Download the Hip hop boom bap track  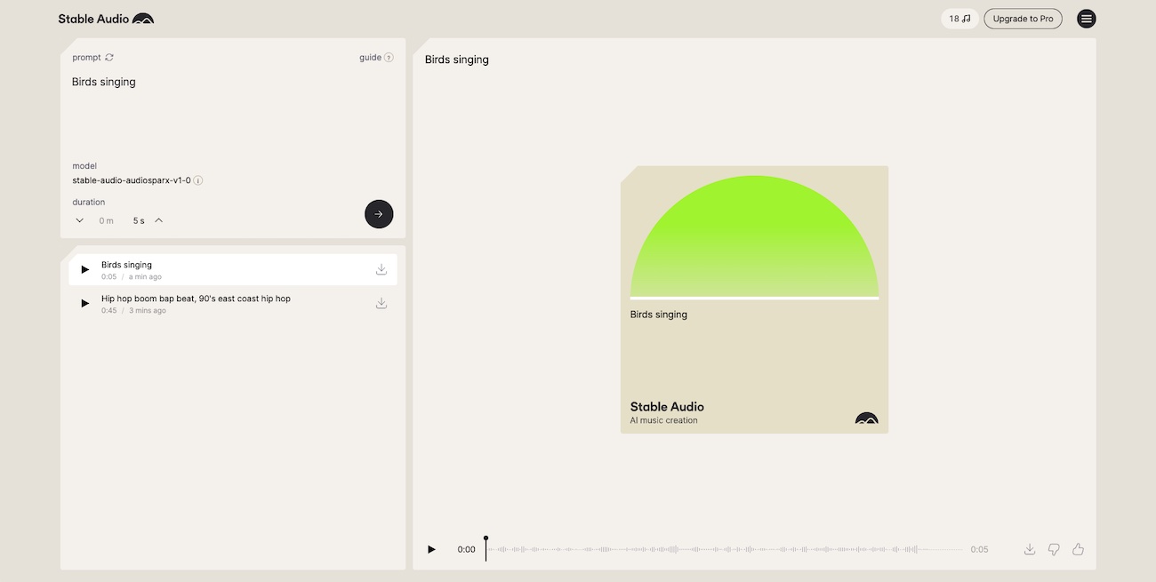[381, 303]
